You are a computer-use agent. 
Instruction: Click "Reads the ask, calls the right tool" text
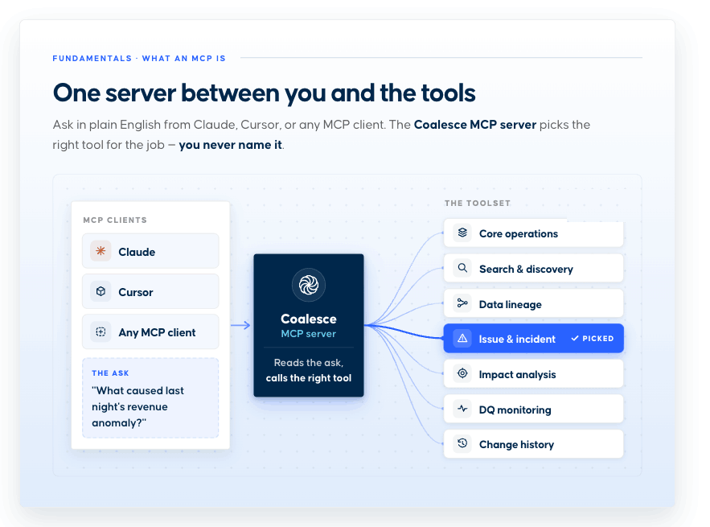click(308, 370)
